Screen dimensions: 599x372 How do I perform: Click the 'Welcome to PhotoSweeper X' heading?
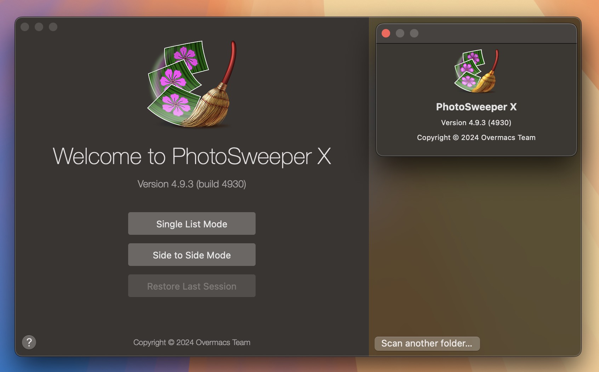tap(192, 156)
